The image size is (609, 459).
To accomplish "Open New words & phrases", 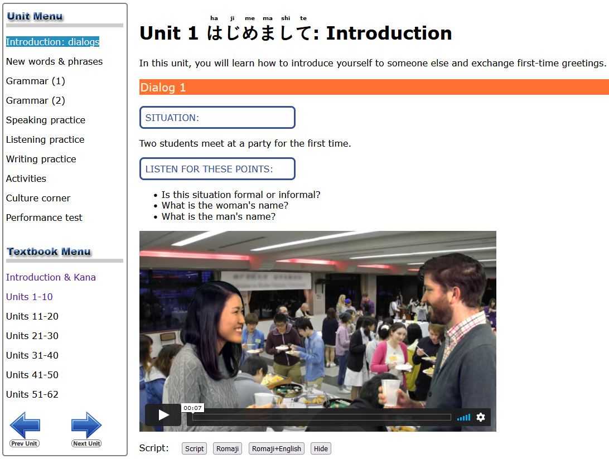I will pos(54,61).
